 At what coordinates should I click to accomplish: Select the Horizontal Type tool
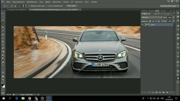3,66
